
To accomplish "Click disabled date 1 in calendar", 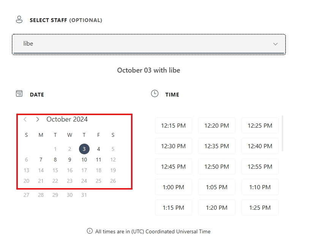I will click(55, 149).
